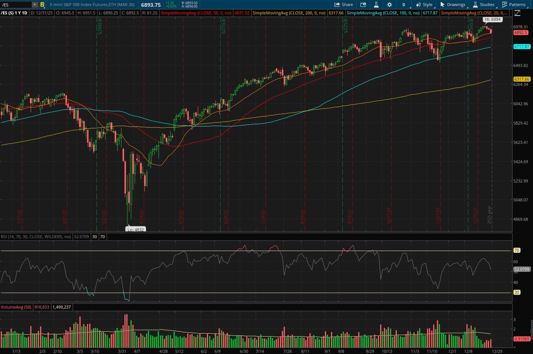Click the alert note icon beside Share
This screenshot has width=533, height=354.
pyautogui.click(x=363, y=5)
